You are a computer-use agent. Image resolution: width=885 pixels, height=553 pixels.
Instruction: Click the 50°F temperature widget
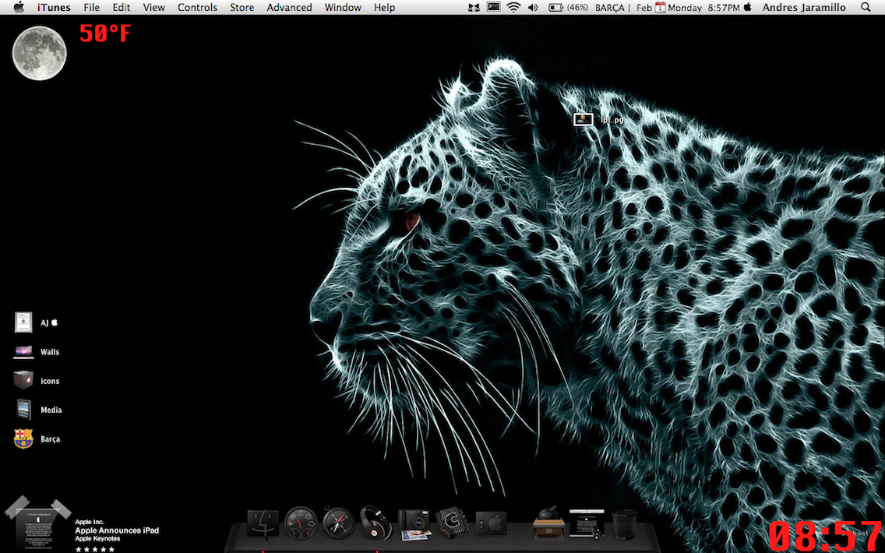click(105, 33)
